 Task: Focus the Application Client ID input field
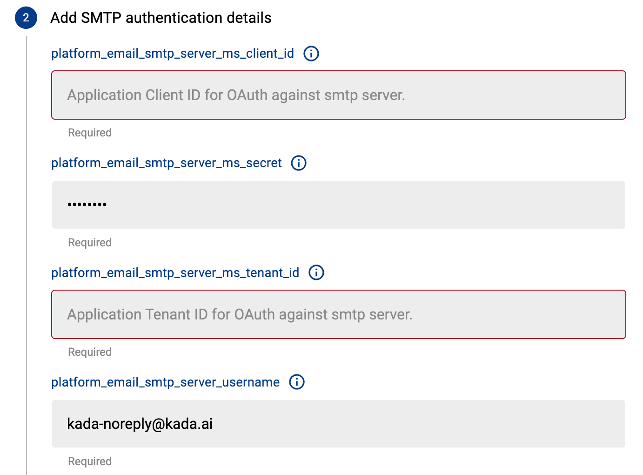(338, 95)
